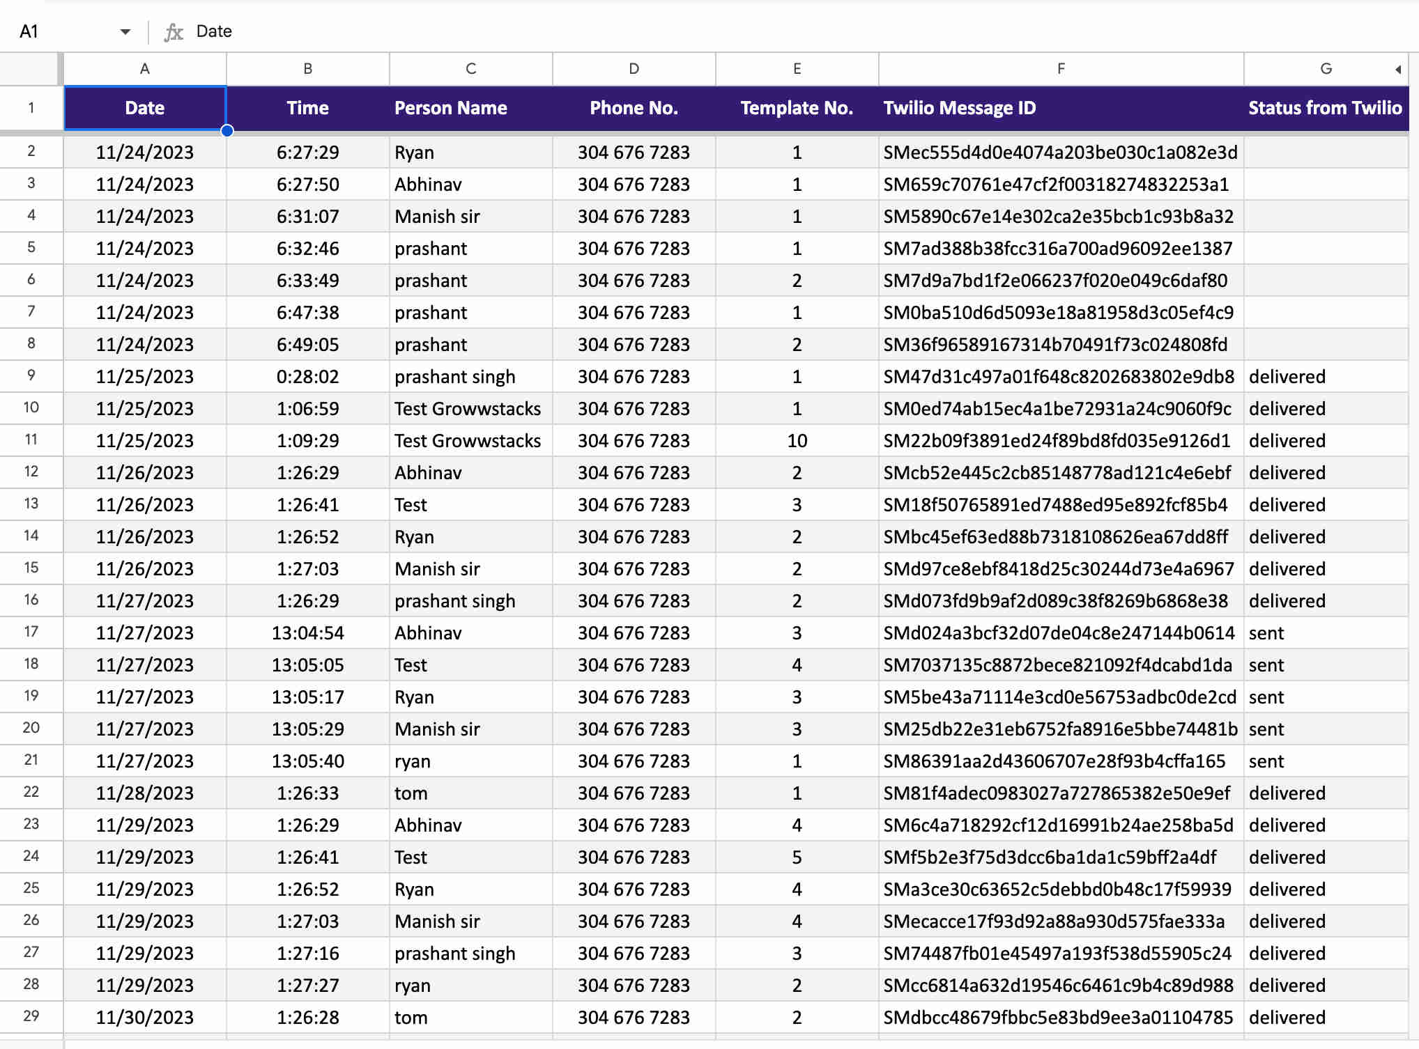1419x1049 pixels.
Task: Click time cell 13:04:54
Action: (308, 633)
